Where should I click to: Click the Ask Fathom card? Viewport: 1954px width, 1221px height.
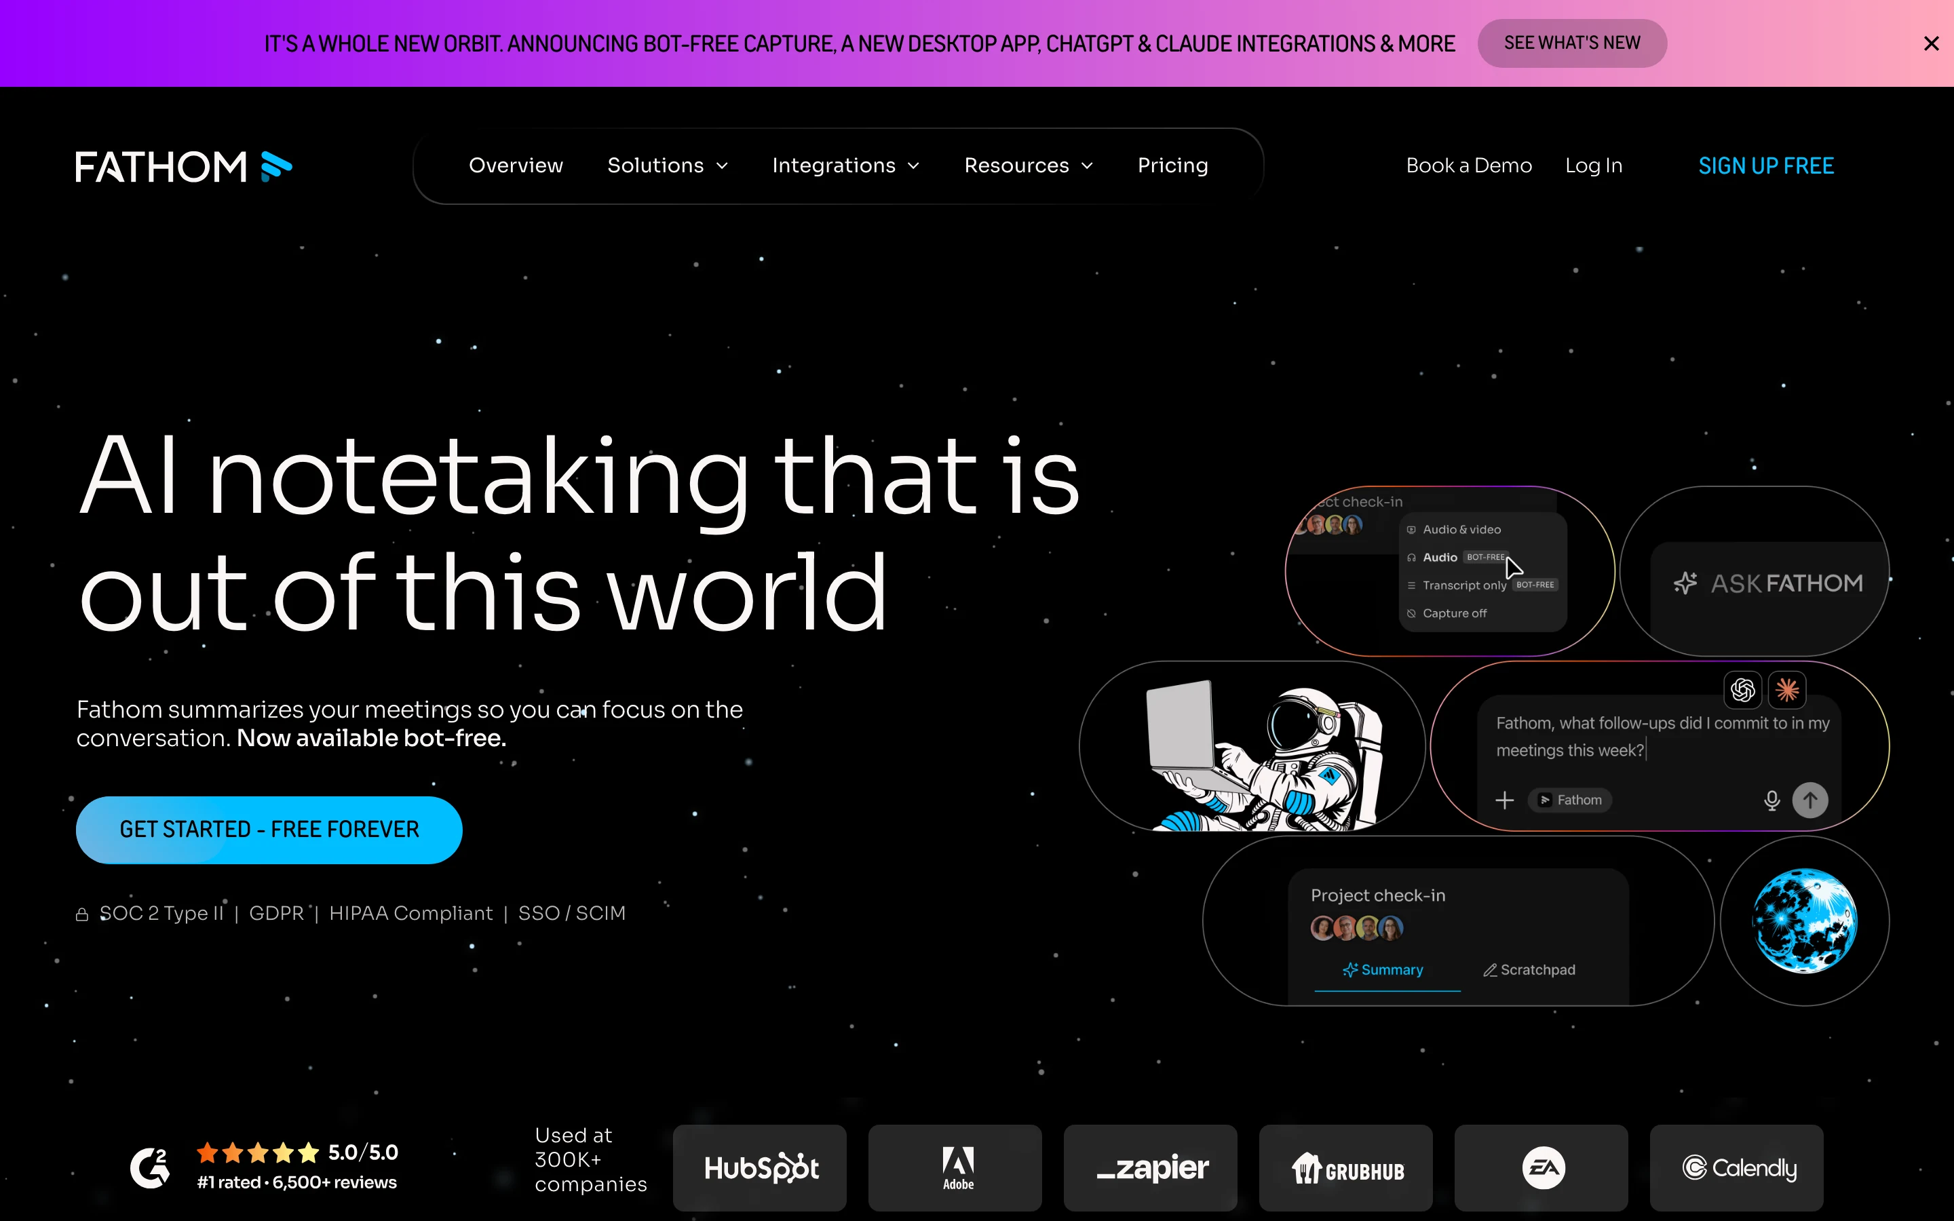(1755, 571)
